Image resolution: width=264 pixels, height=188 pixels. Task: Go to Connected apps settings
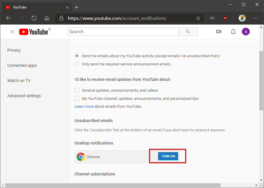coord(22,65)
